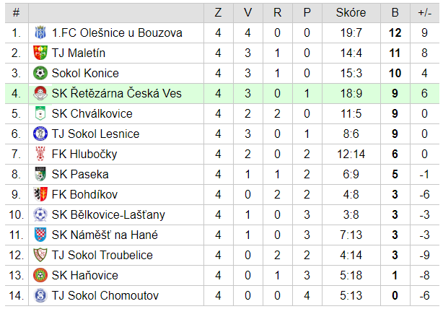Click the TJ Sokol Chomoutov blue S logo

(40, 295)
